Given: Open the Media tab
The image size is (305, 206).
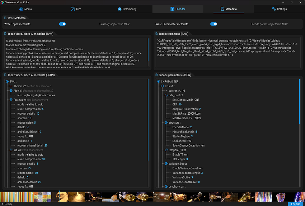Looking at the screenshot, I should coord(25,9).
